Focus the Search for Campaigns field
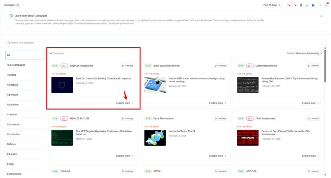The image size is (331, 178). (166, 43)
